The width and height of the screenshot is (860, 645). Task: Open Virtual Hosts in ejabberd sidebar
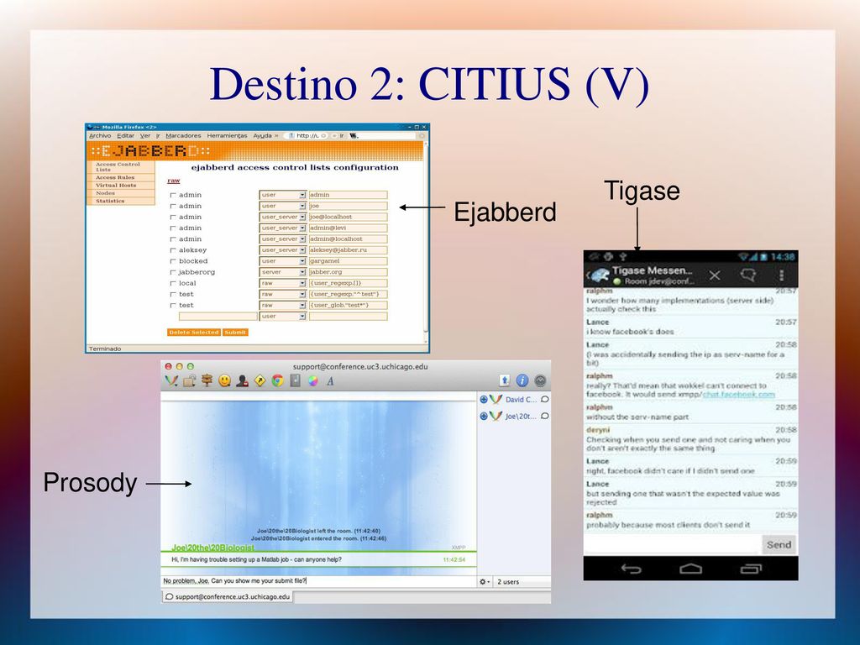click(x=116, y=186)
